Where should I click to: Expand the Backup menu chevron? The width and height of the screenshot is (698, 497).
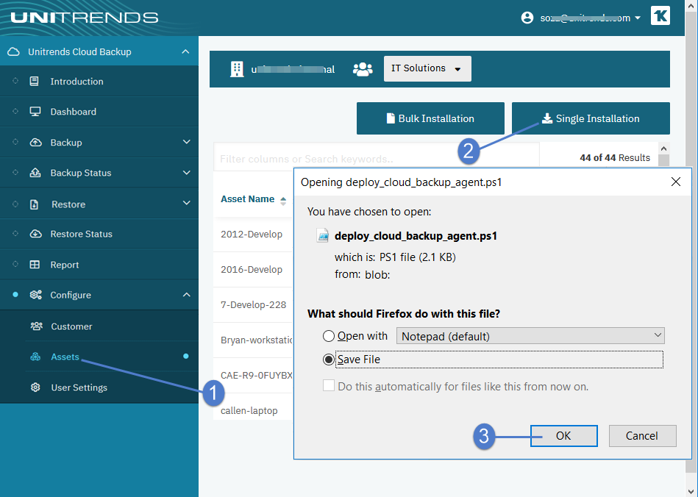click(187, 142)
